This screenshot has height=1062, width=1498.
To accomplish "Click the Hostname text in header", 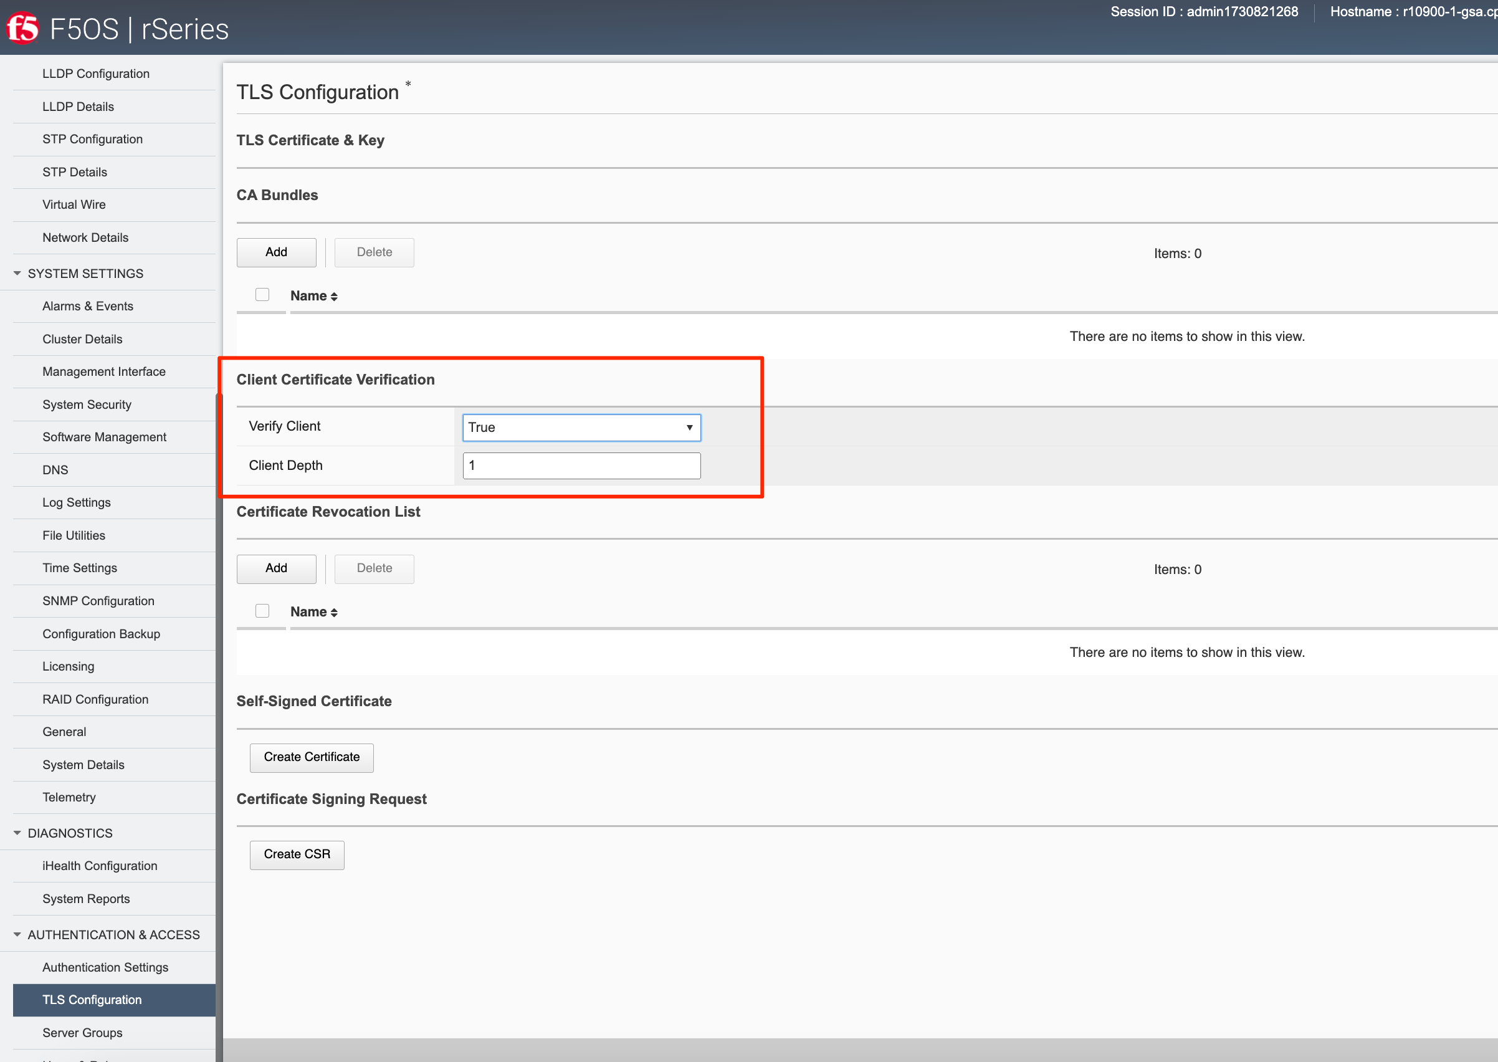I will coord(1414,12).
